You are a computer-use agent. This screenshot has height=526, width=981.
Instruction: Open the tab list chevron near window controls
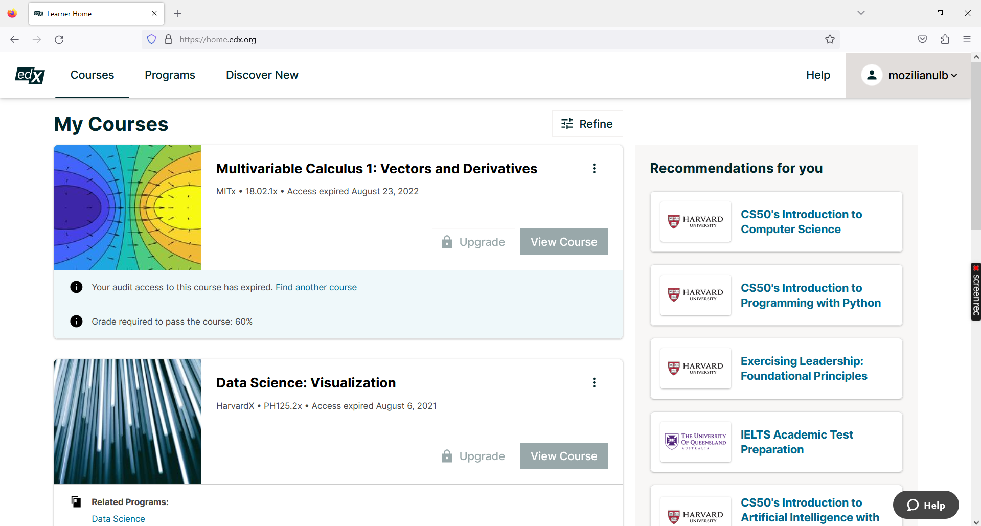point(861,13)
